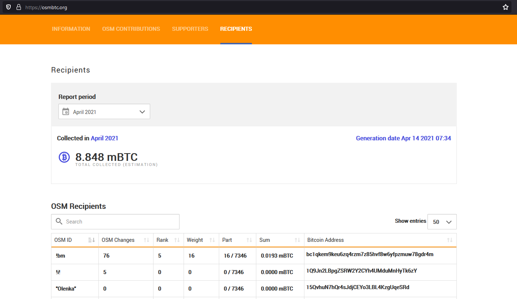
Task: Click the Bitcoin logo beside total collected
Action: click(64, 157)
